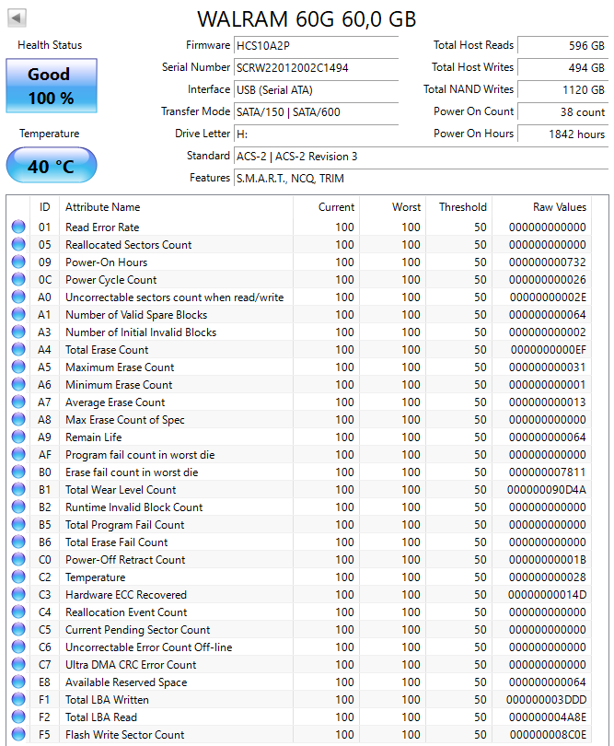Click the Transfer Mode field SATA/150 | SATA/600
Image resolution: width=614 pixels, height=746 pixels.
coord(316,111)
